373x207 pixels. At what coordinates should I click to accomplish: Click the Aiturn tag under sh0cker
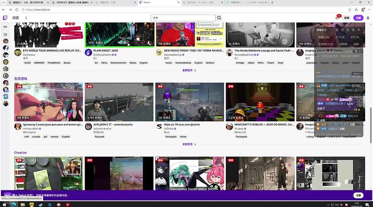click(x=183, y=137)
